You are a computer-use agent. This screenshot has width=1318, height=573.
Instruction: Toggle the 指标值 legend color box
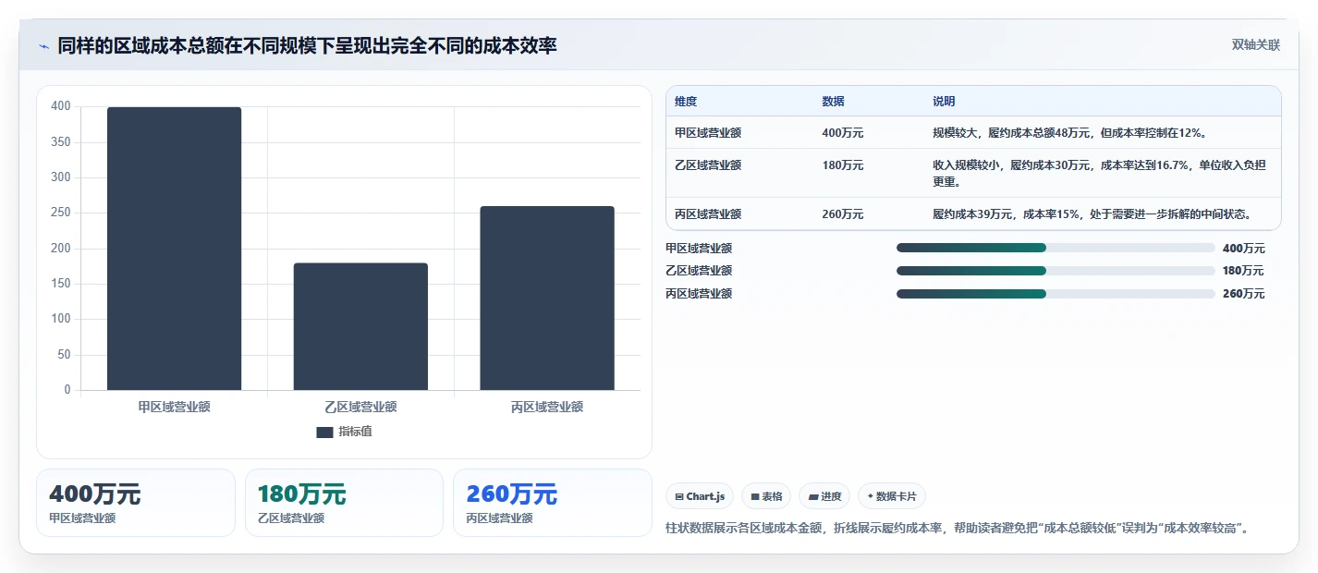(324, 433)
